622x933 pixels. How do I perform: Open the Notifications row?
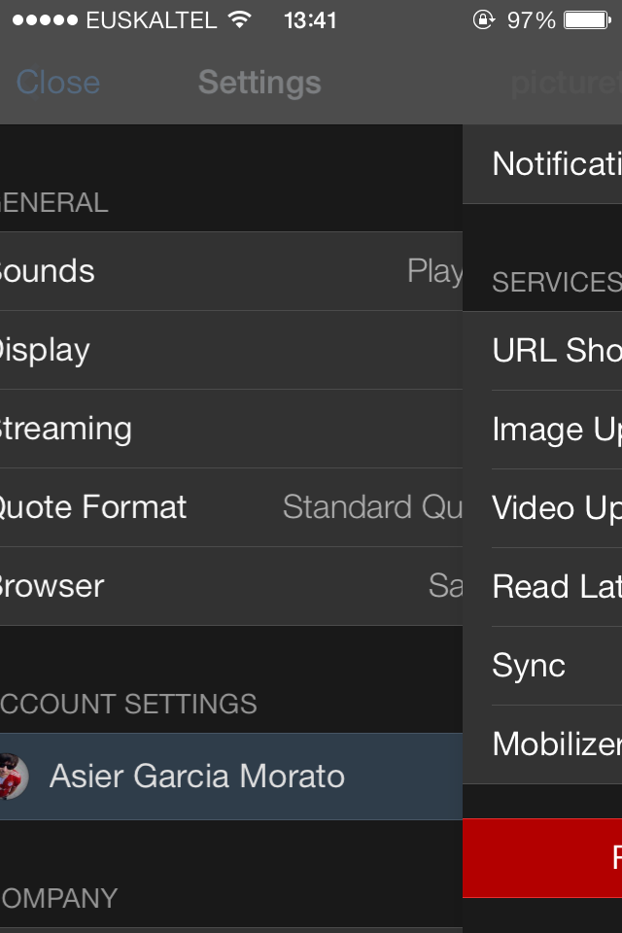(555, 163)
